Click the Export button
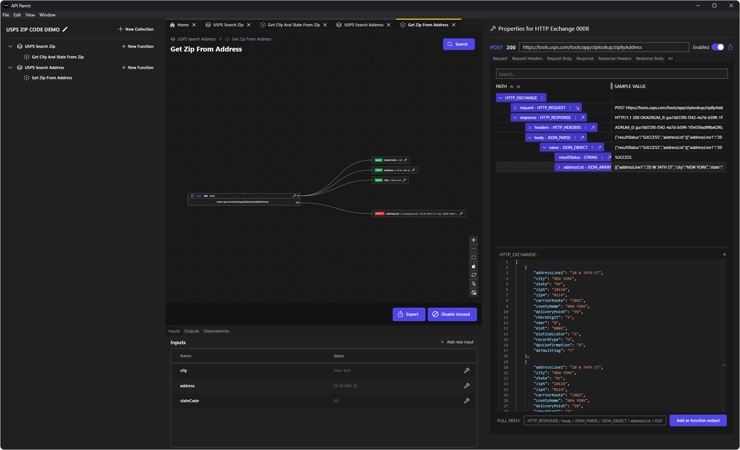This screenshot has height=450, width=740. [x=409, y=314]
